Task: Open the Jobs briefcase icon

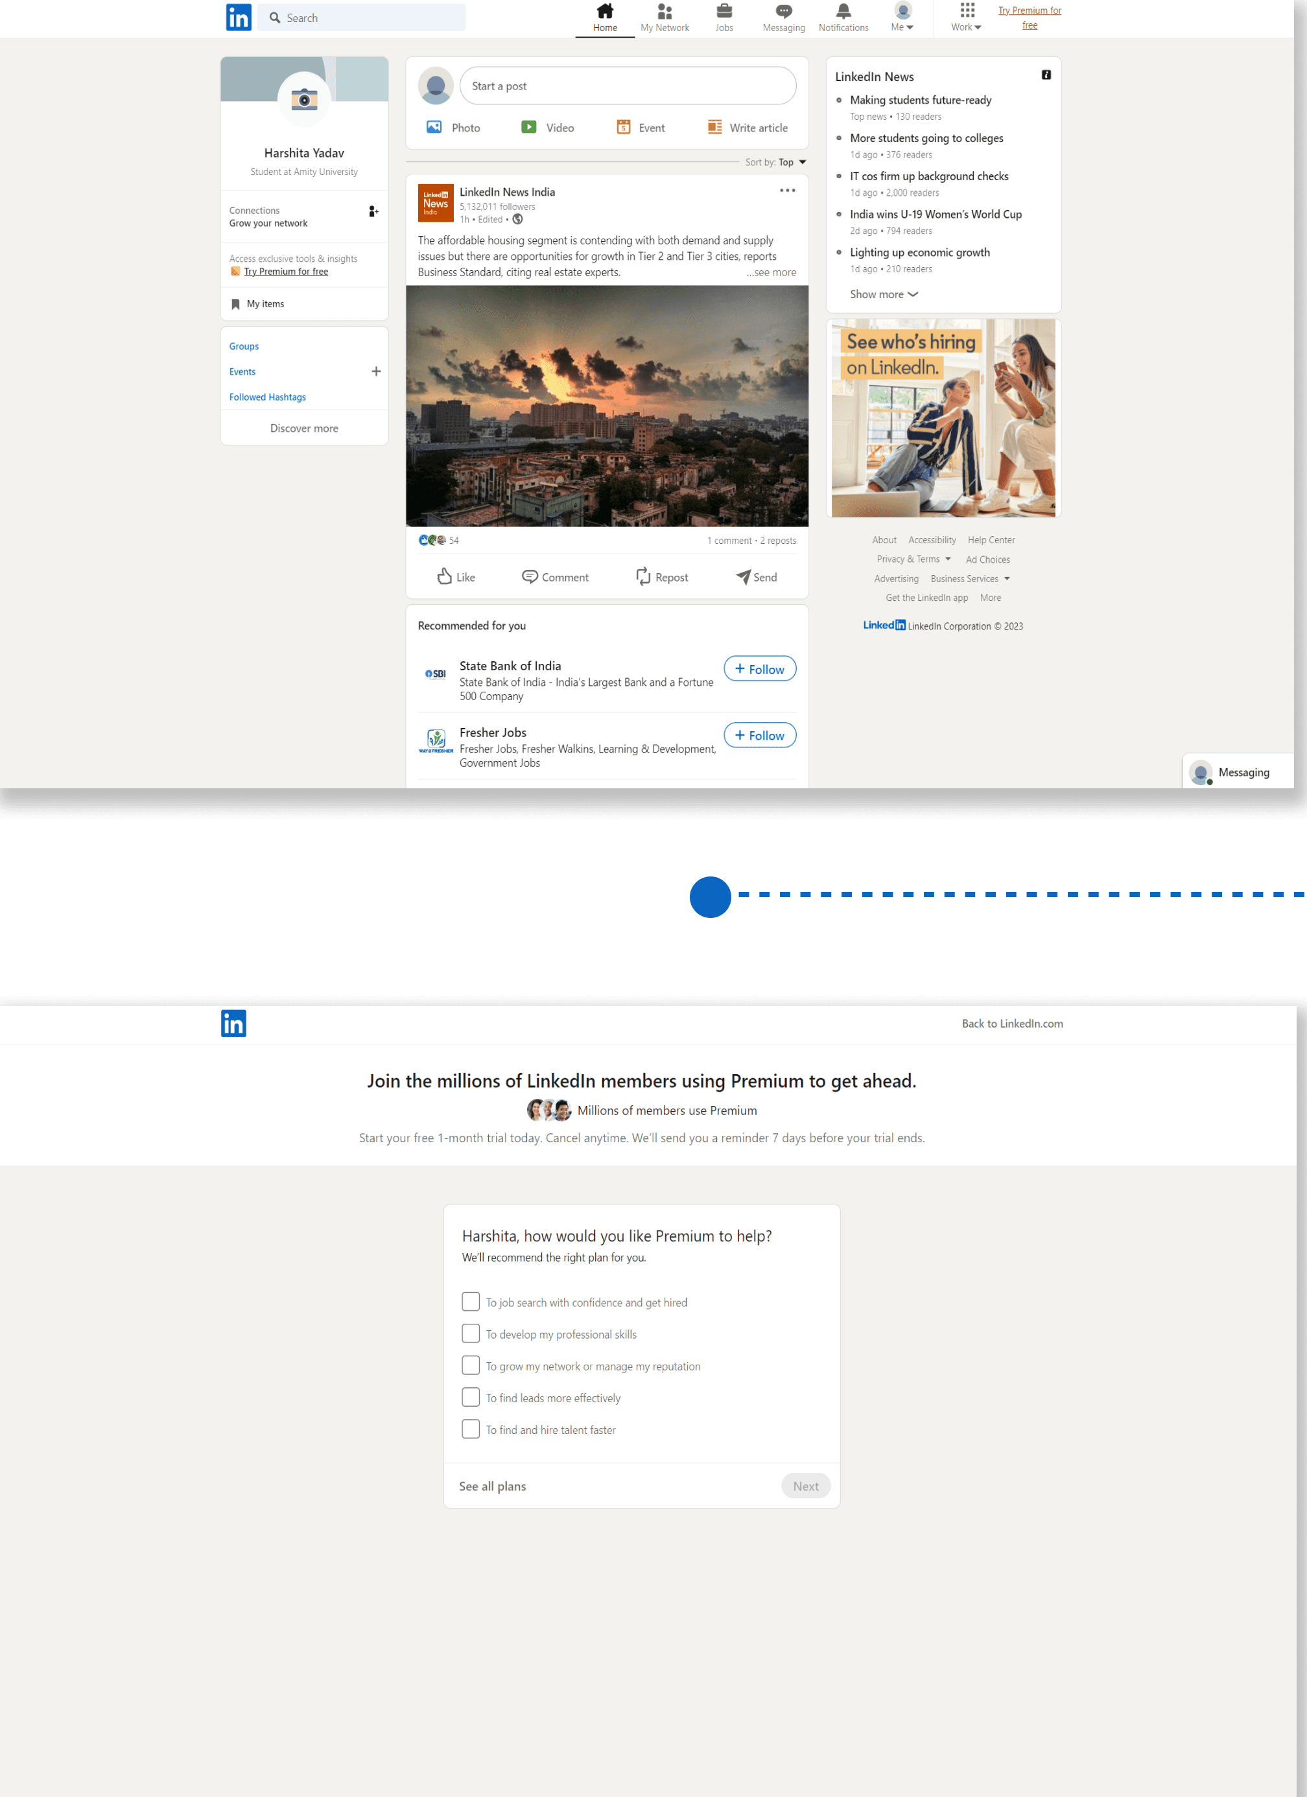Action: pyautogui.click(x=724, y=11)
